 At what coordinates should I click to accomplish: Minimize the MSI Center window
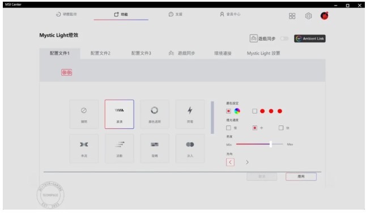tap(335, 5)
